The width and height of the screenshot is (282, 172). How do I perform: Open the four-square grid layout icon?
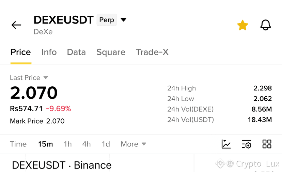[267, 144]
